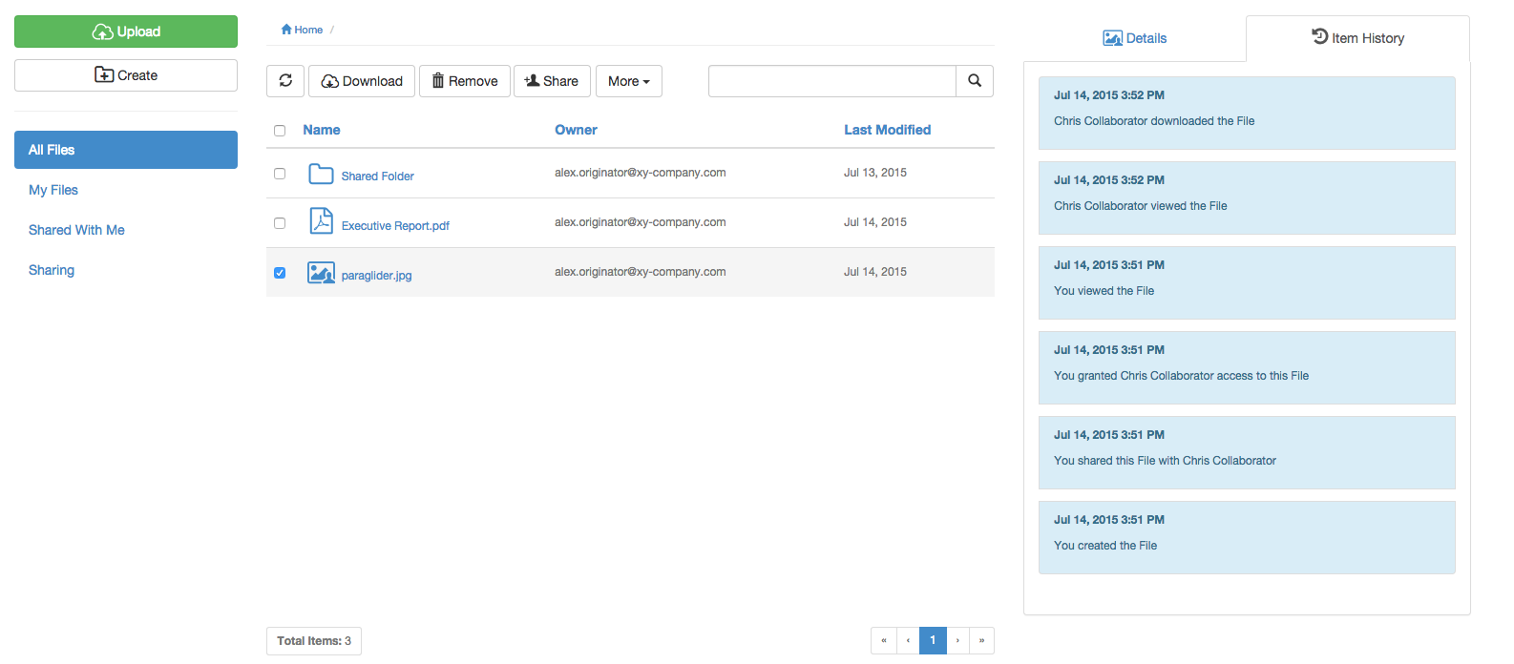Image resolution: width=1514 pixels, height=664 pixels.
Task: Click the Home breadcrumb link
Action: pos(303,30)
